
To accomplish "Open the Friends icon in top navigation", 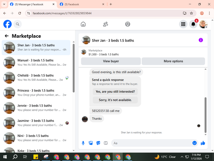I will [x=105, y=24].
